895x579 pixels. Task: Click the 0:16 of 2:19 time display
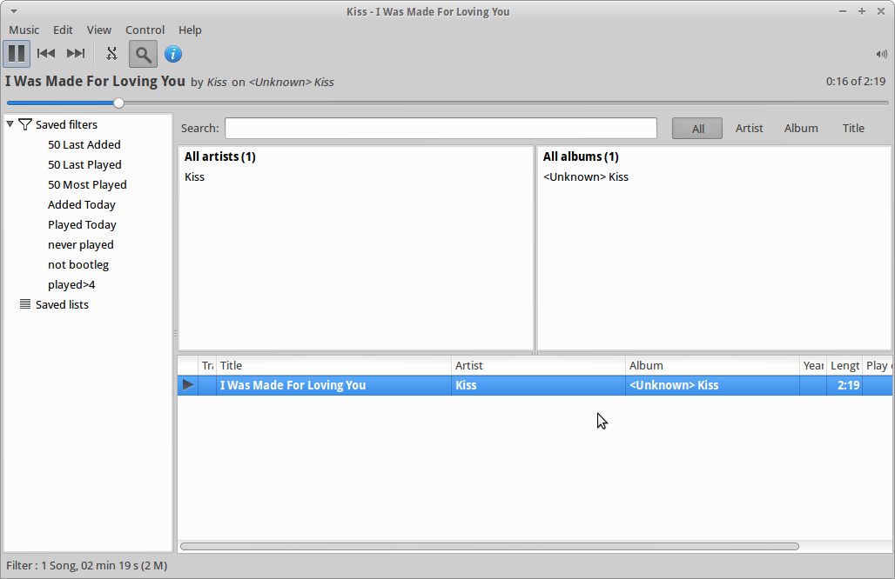856,82
